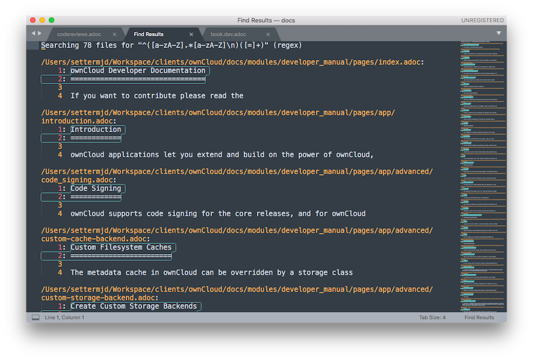Open the custom-cache-backend.adoc file path result
This screenshot has height=360, width=533.
click(237, 235)
